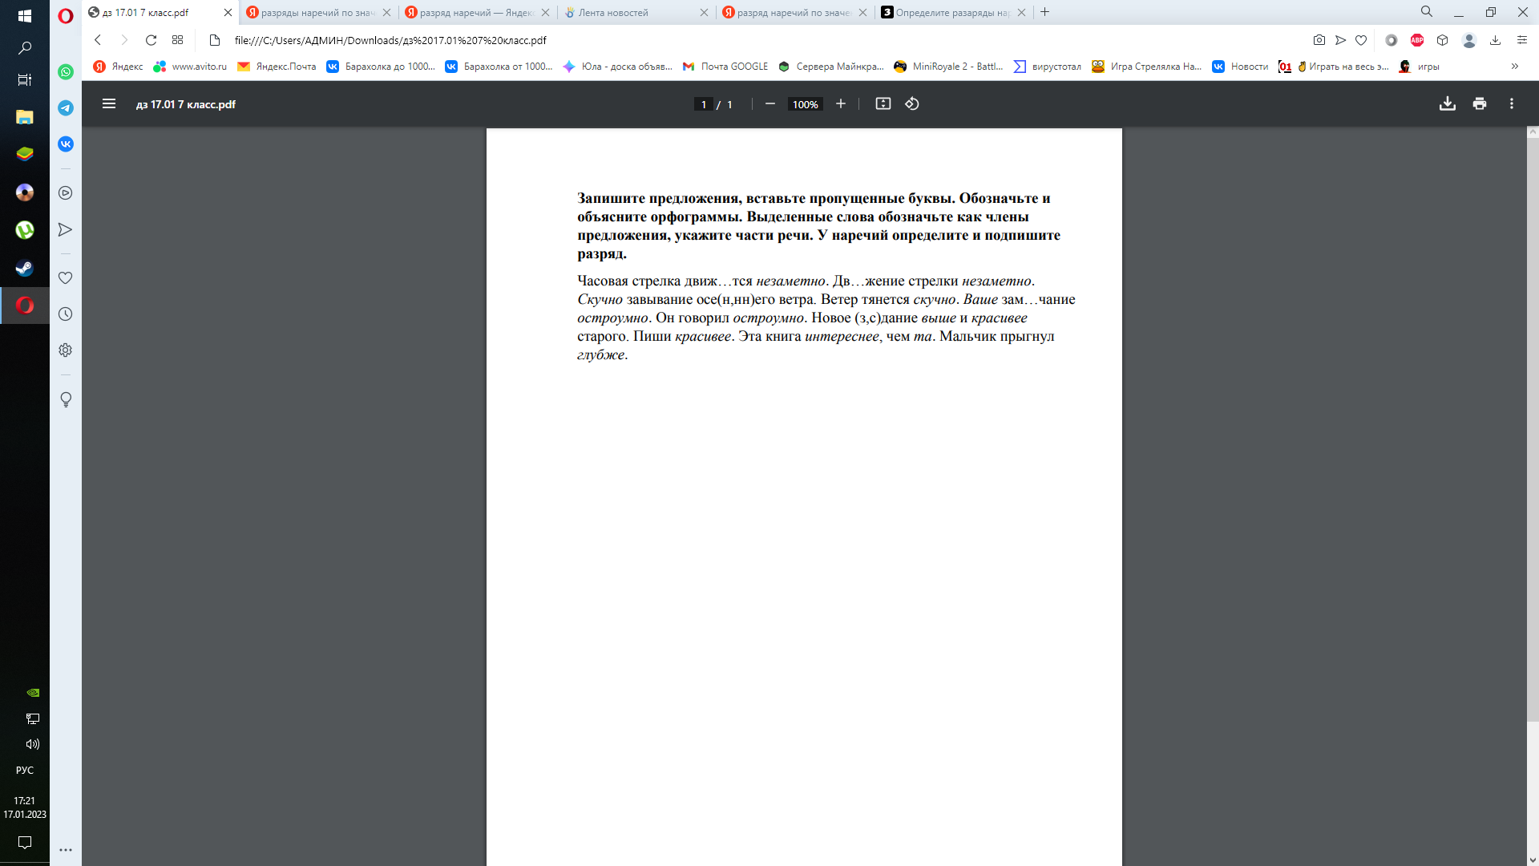This screenshot has height=866, width=1539.
Task: Send page to My Flow from address bar
Action: [1339, 40]
